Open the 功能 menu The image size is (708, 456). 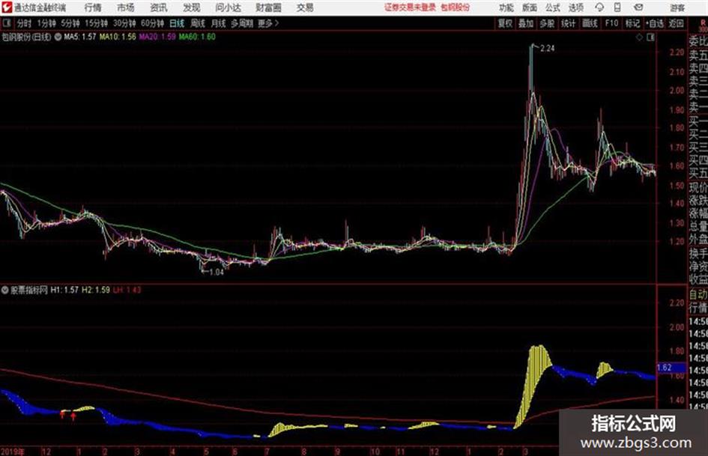[x=506, y=7]
